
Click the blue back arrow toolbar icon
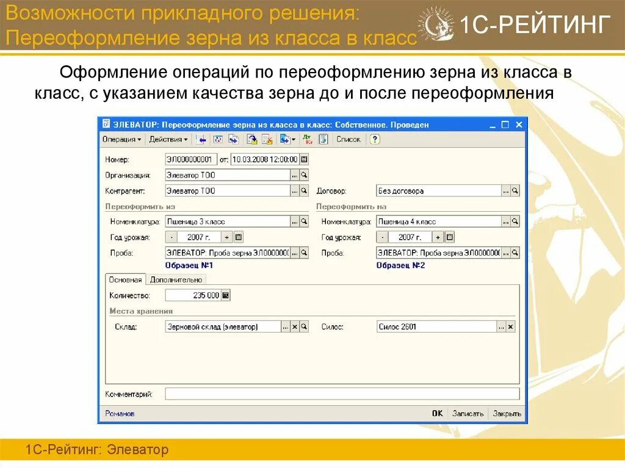pyautogui.click(x=201, y=140)
